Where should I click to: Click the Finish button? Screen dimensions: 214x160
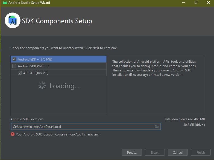(201, 152)
